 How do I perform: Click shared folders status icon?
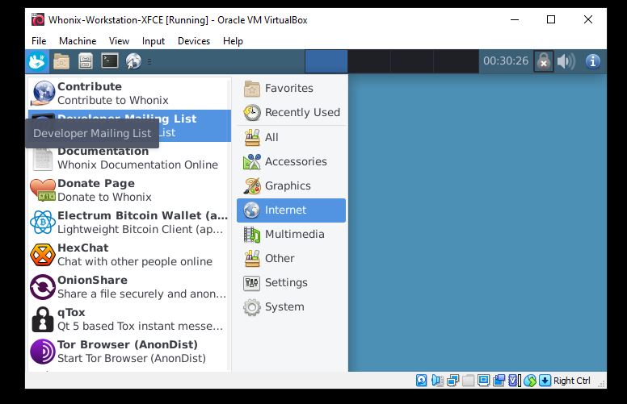468,381
